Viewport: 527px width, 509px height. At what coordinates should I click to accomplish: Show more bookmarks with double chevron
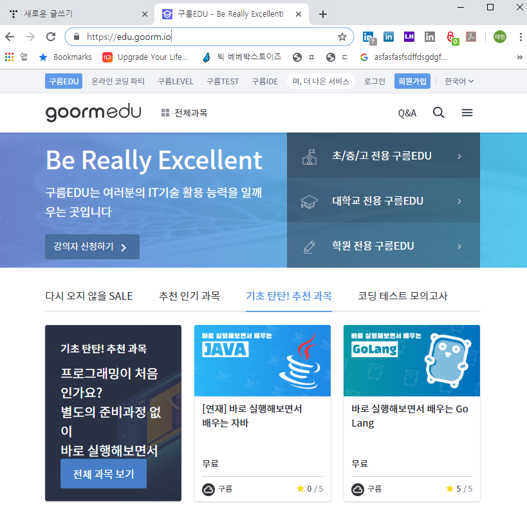pyautogui.click(x=520, y=57)
